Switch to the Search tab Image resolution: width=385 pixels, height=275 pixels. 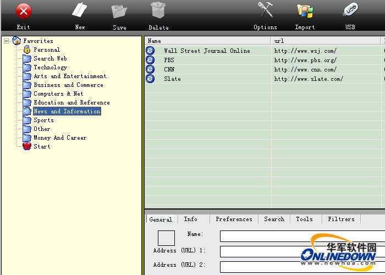[x=274, y=219]
